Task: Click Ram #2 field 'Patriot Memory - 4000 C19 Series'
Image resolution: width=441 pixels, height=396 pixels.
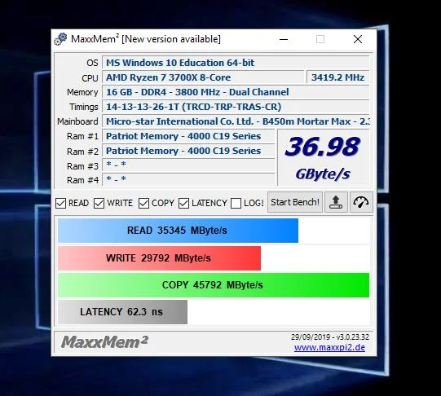Action: click(188, 151)
